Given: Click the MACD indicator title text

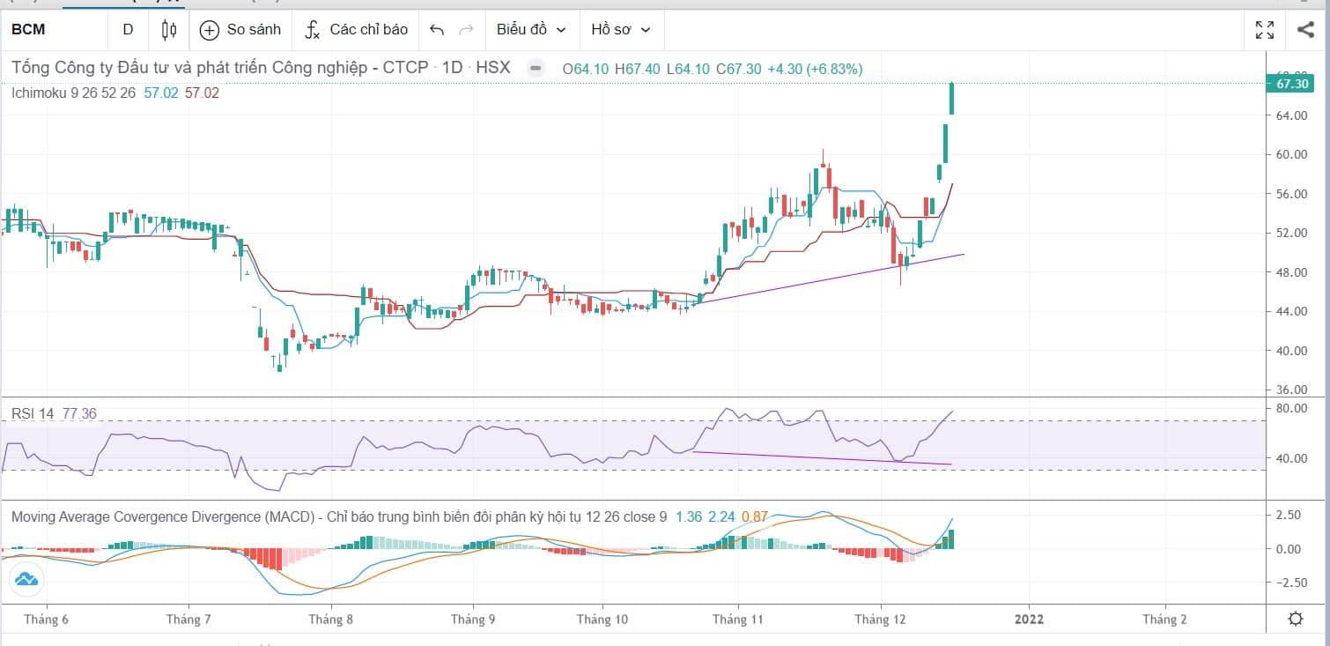Looking at the screenshot, I should [x=339, y=516].
